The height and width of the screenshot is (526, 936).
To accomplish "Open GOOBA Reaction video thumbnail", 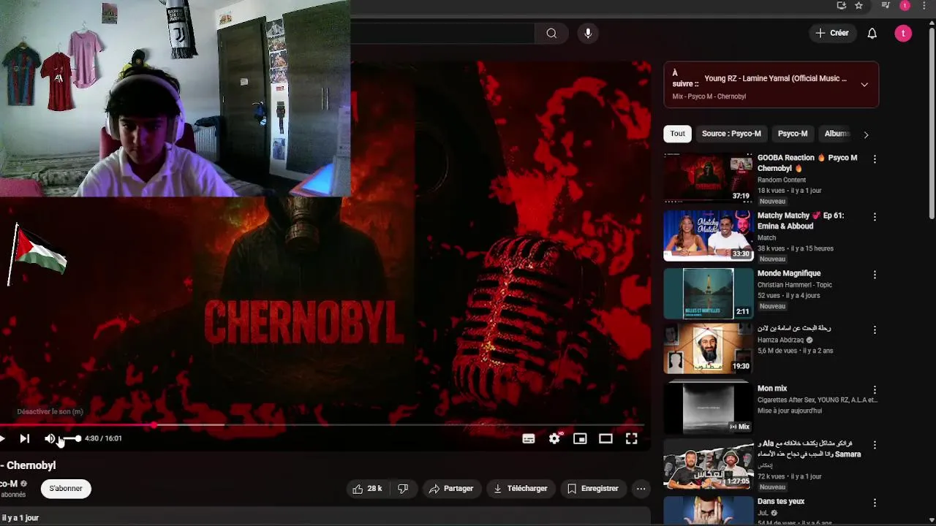I will pyautogui.click(x=708, y=178).
